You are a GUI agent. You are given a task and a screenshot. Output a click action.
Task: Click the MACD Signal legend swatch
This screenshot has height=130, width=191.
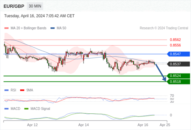click(x=26, y=109)
